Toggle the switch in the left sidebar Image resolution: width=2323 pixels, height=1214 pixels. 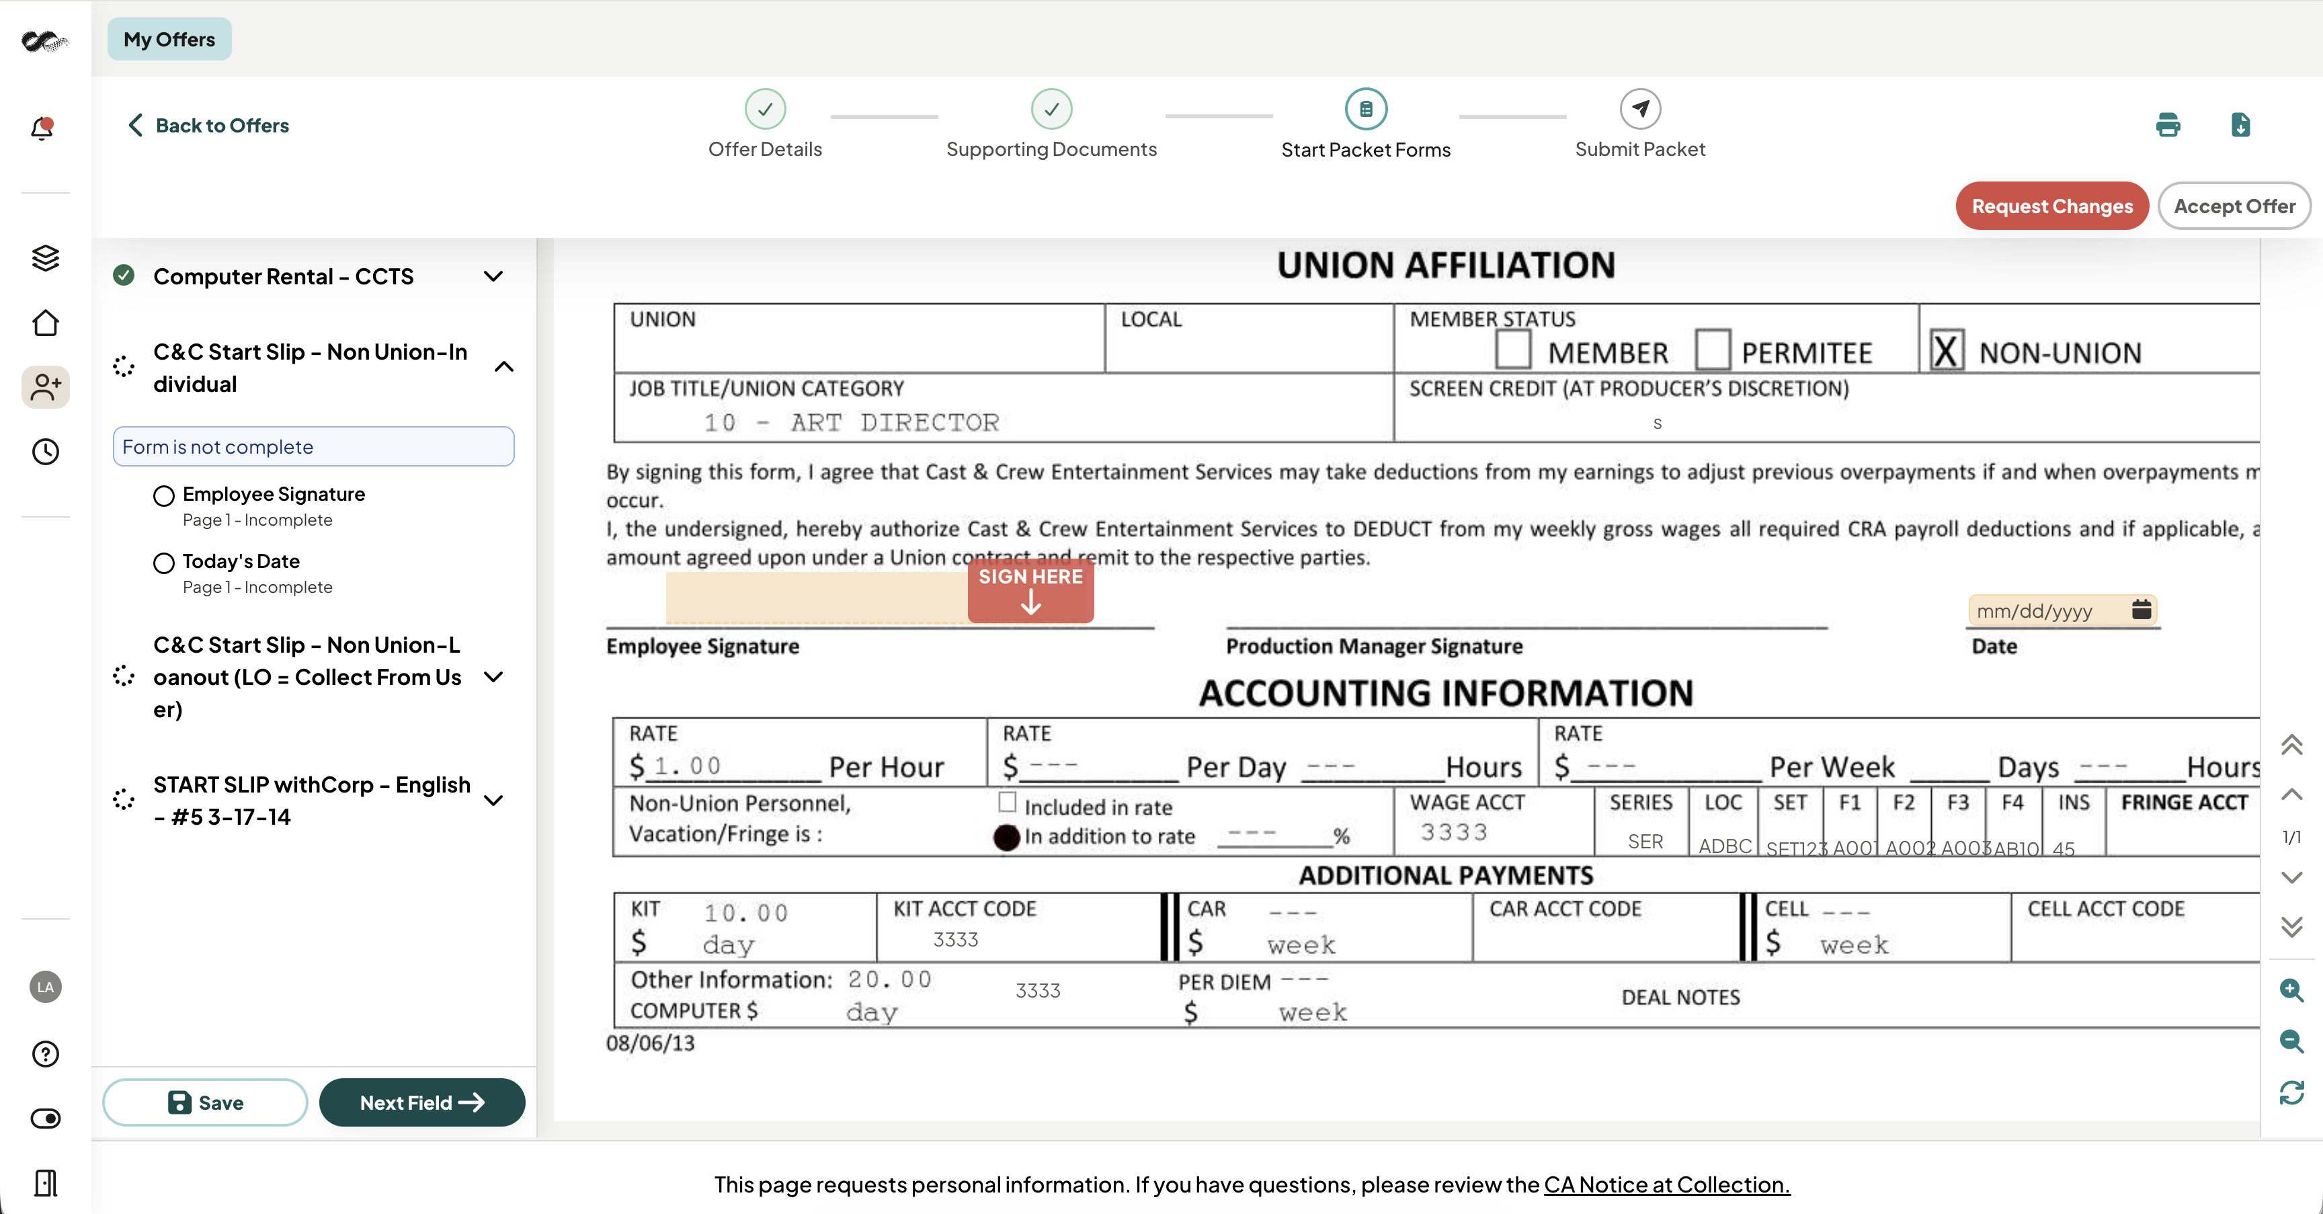point(45,1119)
